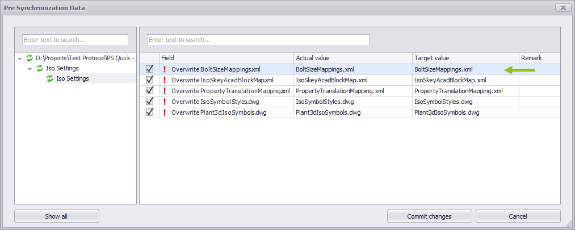Click sync icon beside parent Iso Settings node

click(x=40, y=68)
